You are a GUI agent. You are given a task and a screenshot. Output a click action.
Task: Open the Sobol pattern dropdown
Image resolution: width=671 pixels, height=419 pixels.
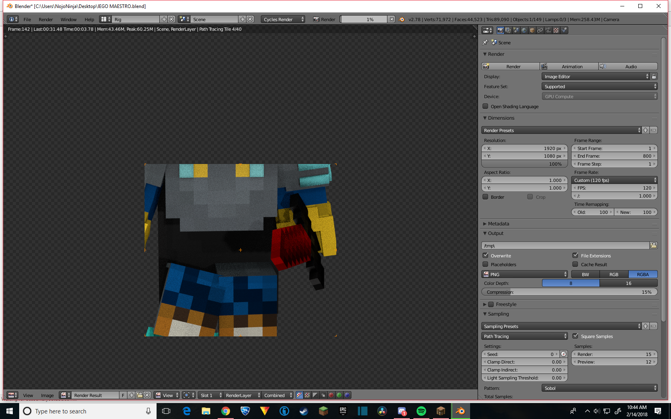pyautogui.click(x=600, y=388)
